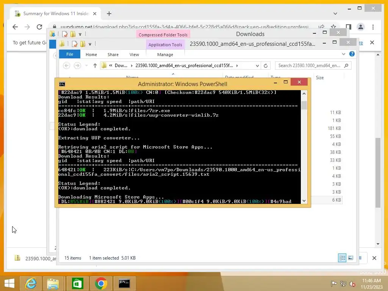
Task: Switch to Details view layout
Action: (342, 258)
